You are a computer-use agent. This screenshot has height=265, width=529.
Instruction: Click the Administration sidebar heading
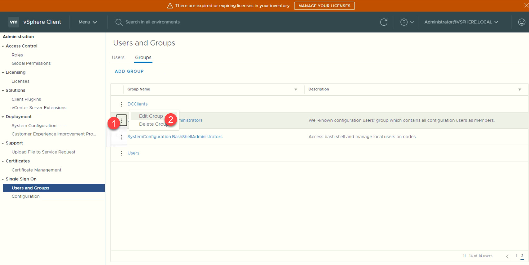(x=18, y=37)
